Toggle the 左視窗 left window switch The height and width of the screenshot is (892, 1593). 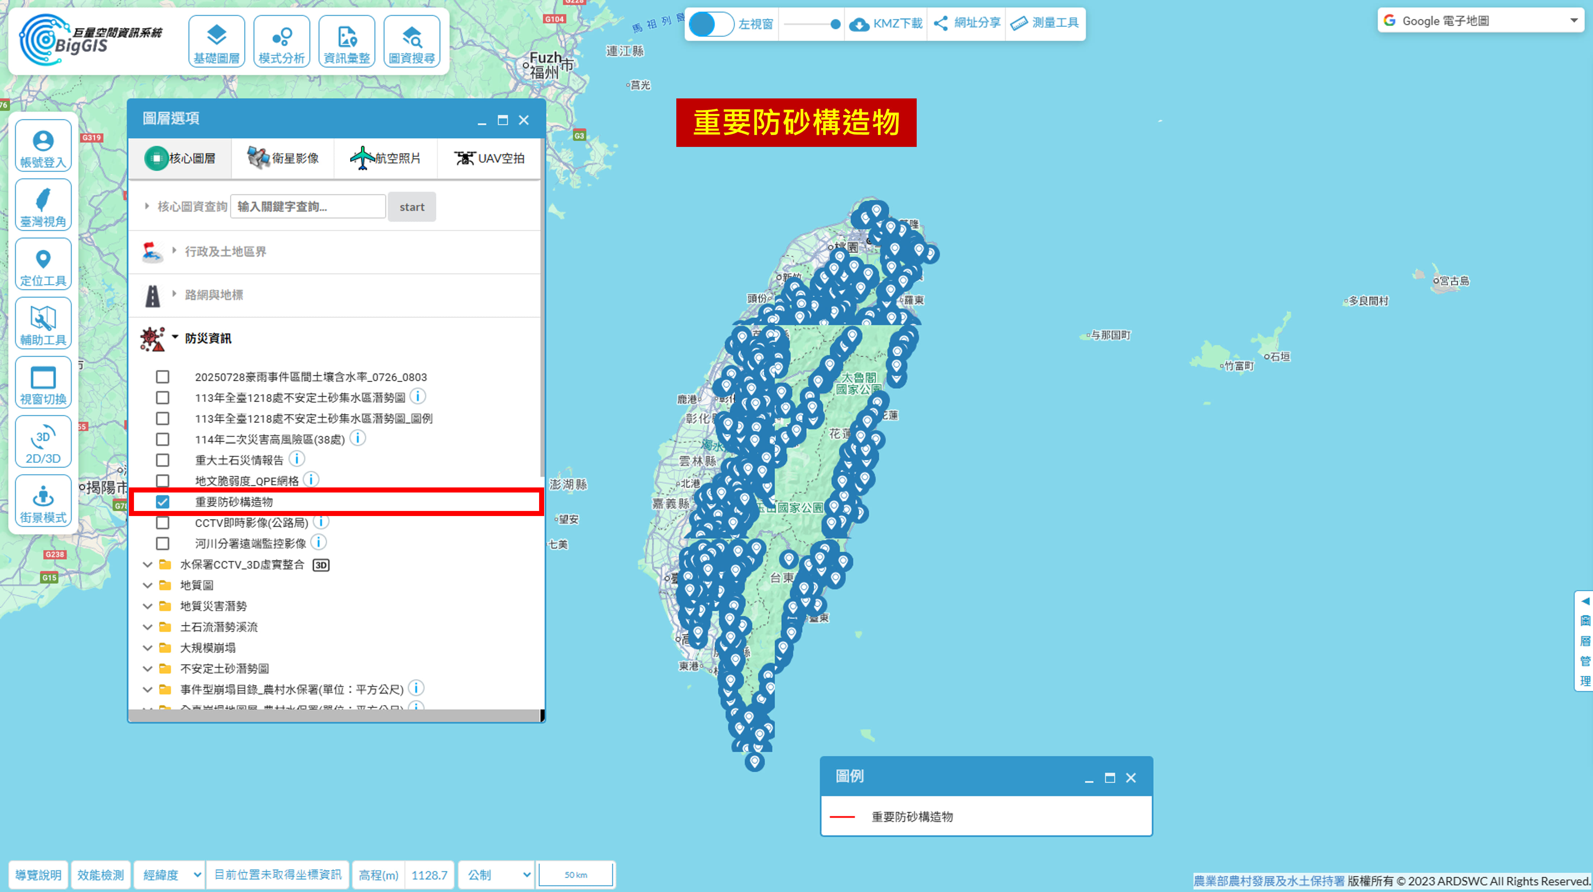(x=712, y=24)
